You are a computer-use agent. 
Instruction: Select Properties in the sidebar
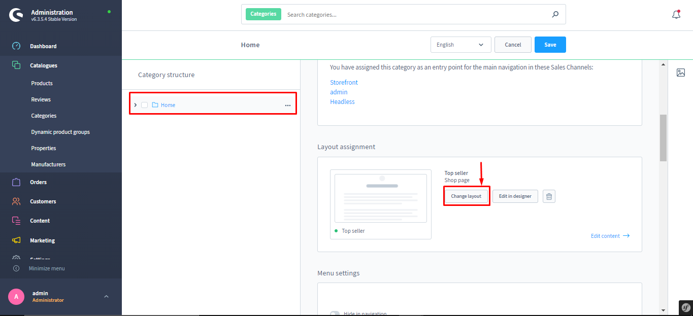pos(44,148)
